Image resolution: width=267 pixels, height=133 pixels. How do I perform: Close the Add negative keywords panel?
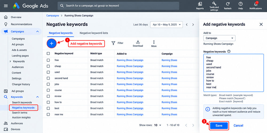point(261,24)
